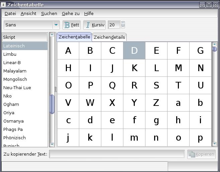220x172 pixels.
Task: Select Limbu in the script list
Action: [x=25, y=54]
